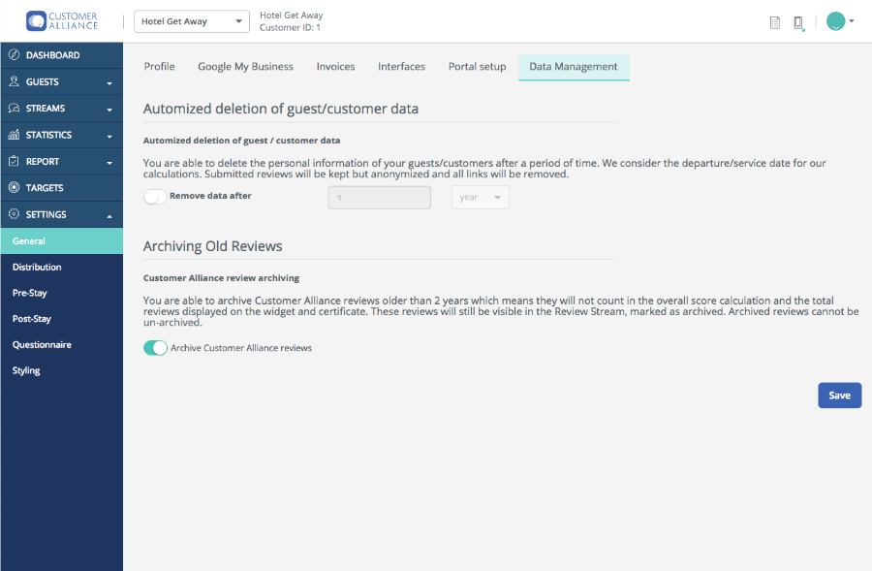Click the mobile device icon in header
The width and height of the screenshot is (872, 571).
(798, 23)
